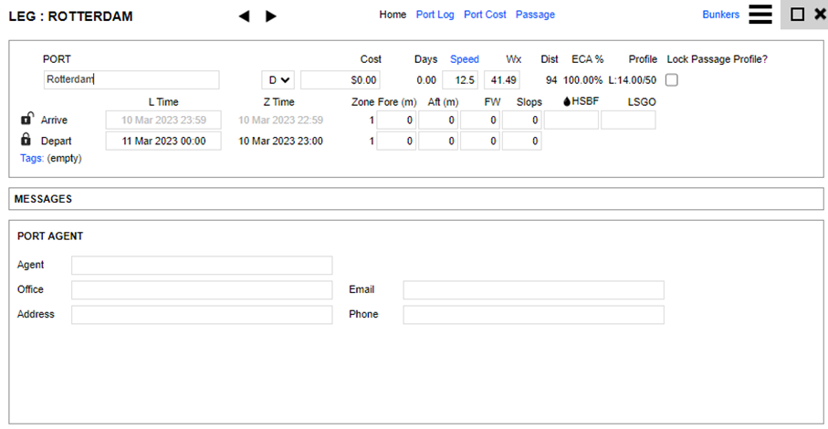Click the Tags link
The image size is (828, 429).
point(31,158)
